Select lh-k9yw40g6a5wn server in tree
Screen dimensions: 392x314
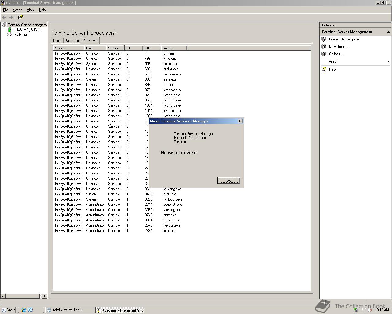27,30
